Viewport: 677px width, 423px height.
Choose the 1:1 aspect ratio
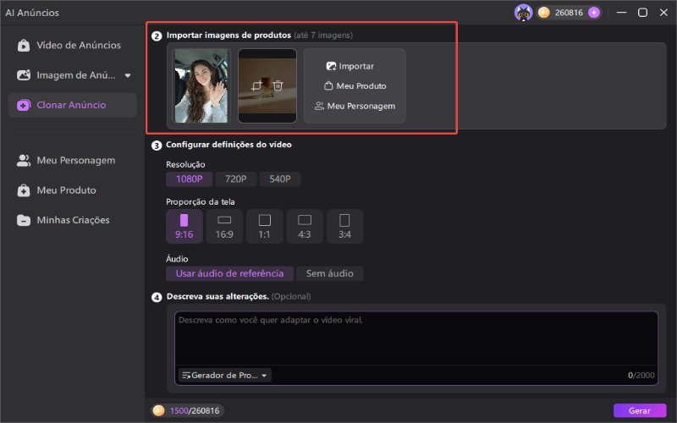tap(264, 226)
